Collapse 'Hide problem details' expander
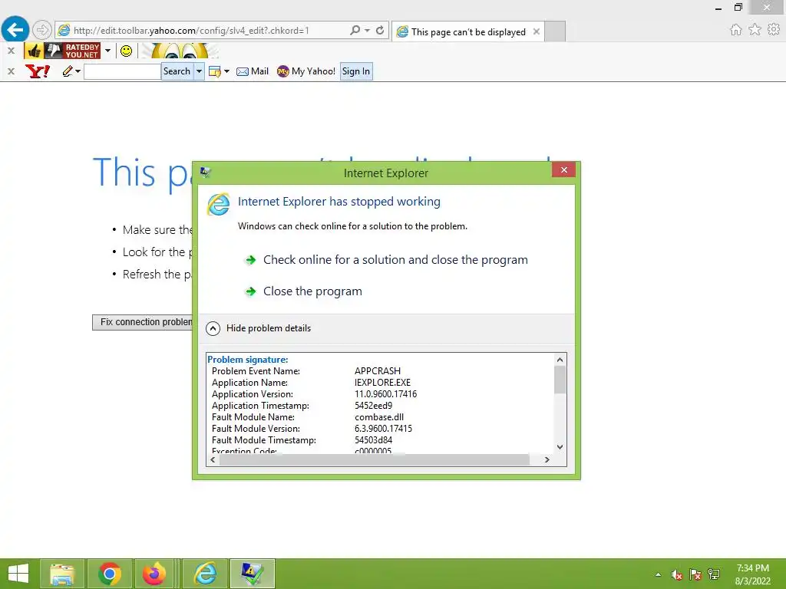 [259, 328]
